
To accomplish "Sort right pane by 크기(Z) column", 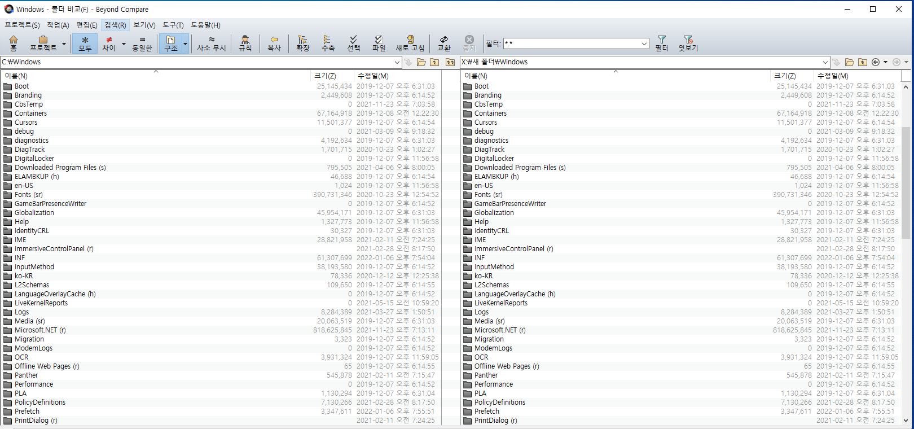I will point(792,76).
